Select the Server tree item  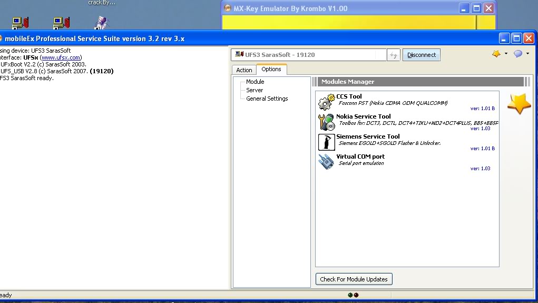click(x=255, y=90)
